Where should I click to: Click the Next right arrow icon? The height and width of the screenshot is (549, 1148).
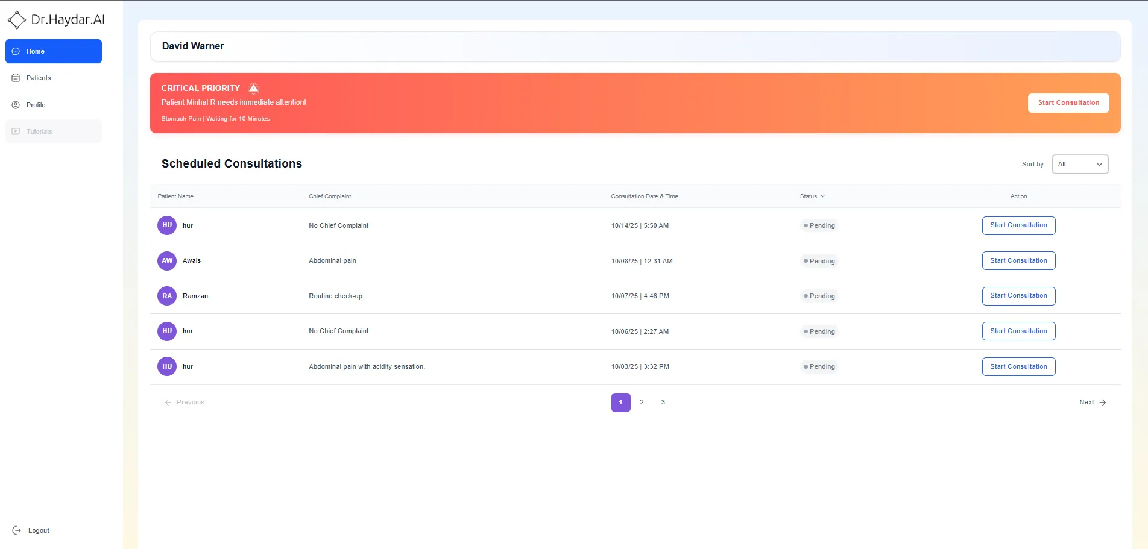[x=1103, y=403]
